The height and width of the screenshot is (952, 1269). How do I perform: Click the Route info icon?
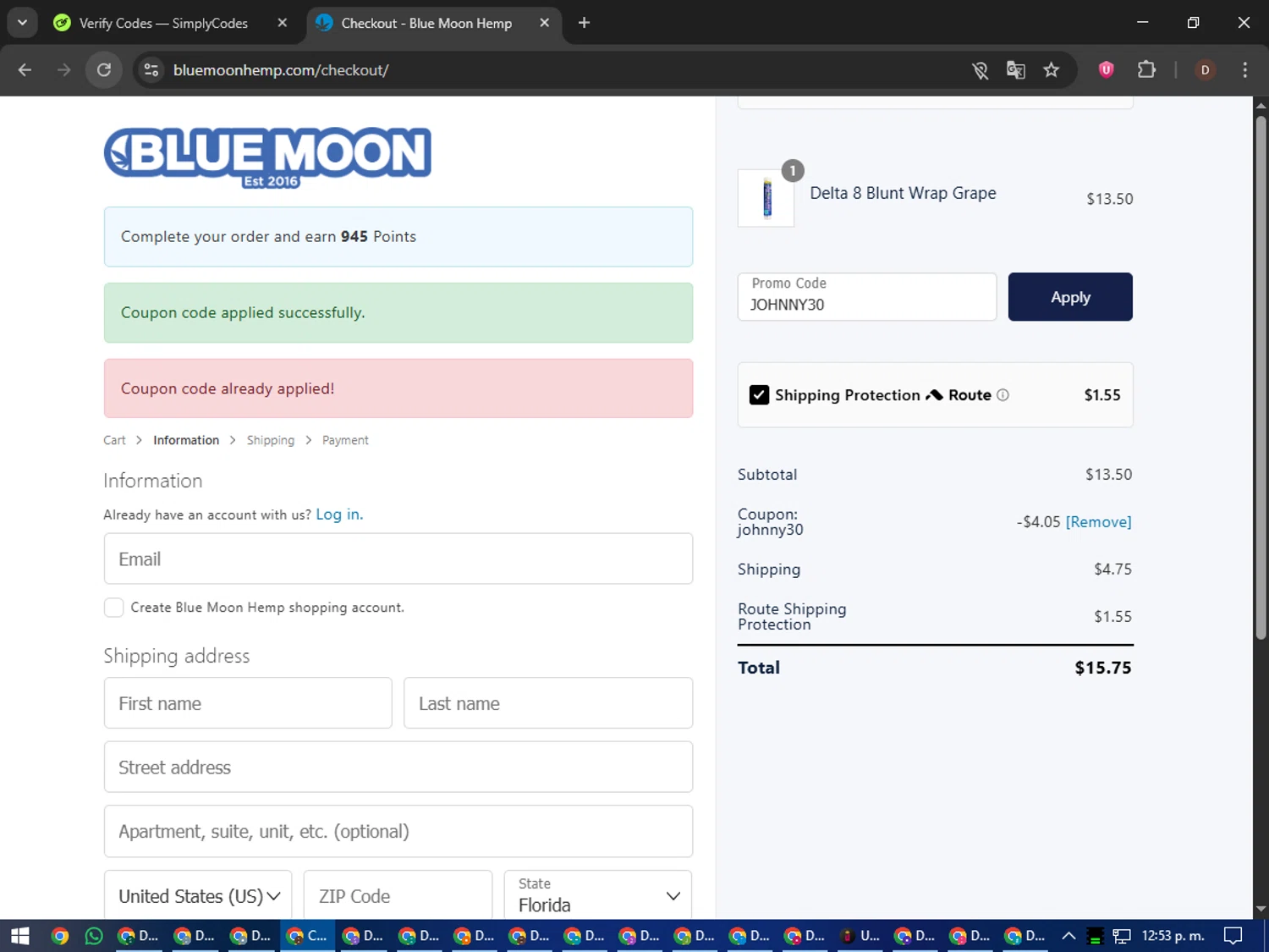click(1003, 395)
